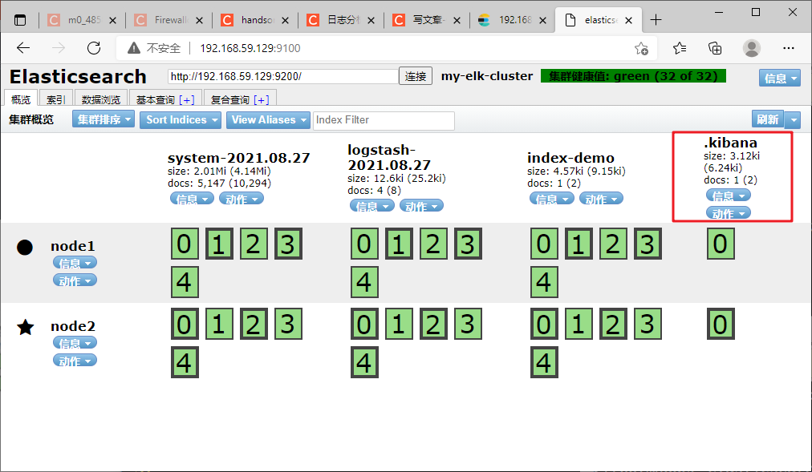Open 动作 dropdown for index-demo

coord(601,199)
